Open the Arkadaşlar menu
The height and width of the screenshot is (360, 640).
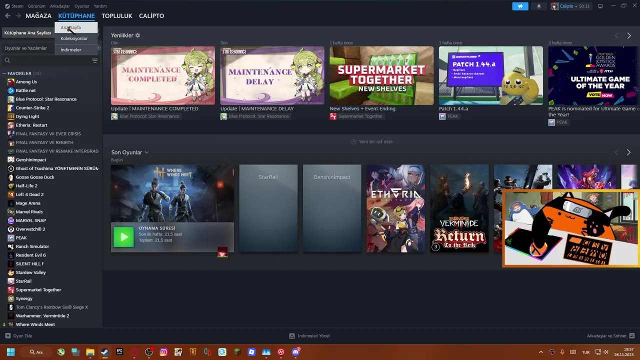(x=60, y=6)
